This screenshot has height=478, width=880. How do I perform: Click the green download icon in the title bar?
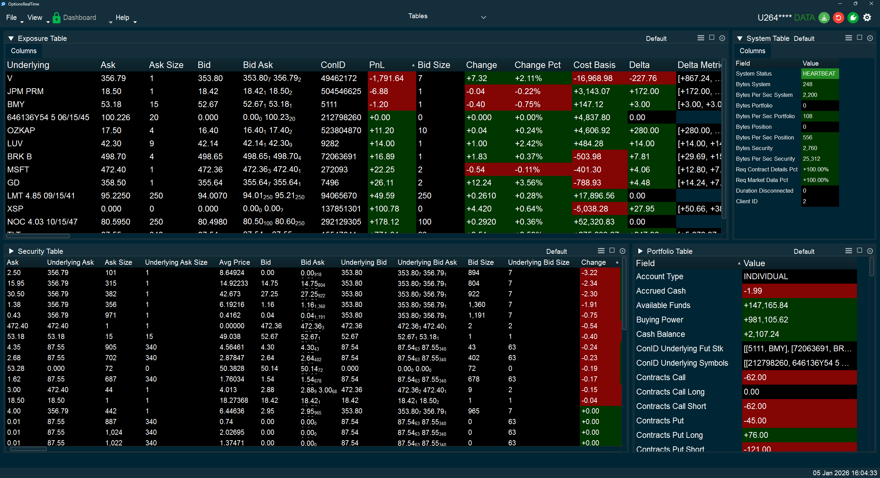pyautogui.click(x=824, y=18)
